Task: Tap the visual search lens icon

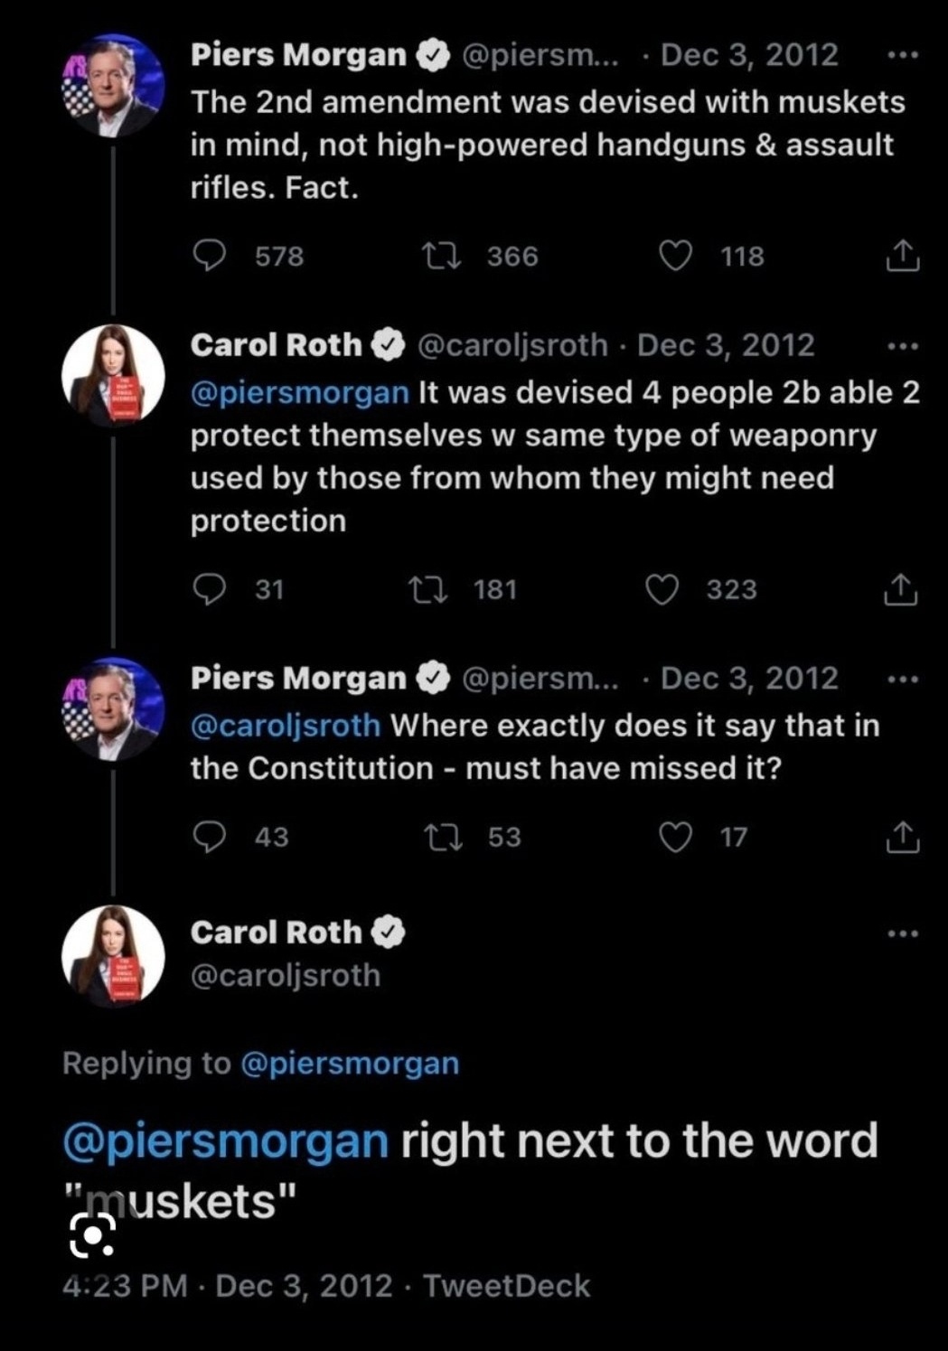Action: pos(92,1235)
